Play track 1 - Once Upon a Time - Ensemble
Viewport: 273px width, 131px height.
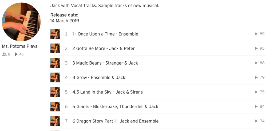(105, 34)
